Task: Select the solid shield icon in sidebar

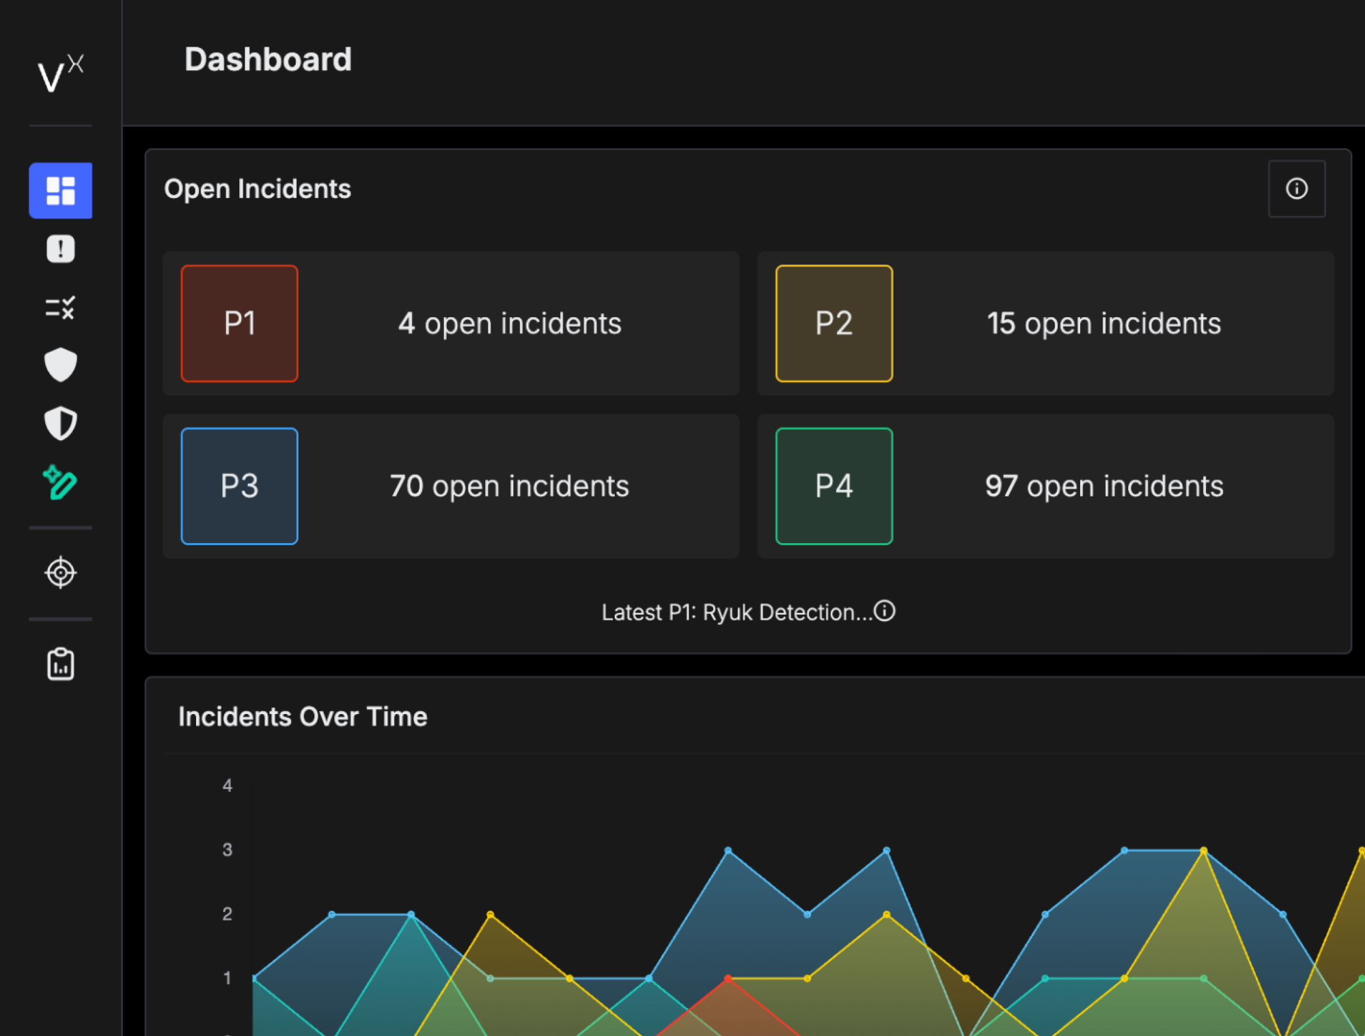Action: (x=61, y=365)
